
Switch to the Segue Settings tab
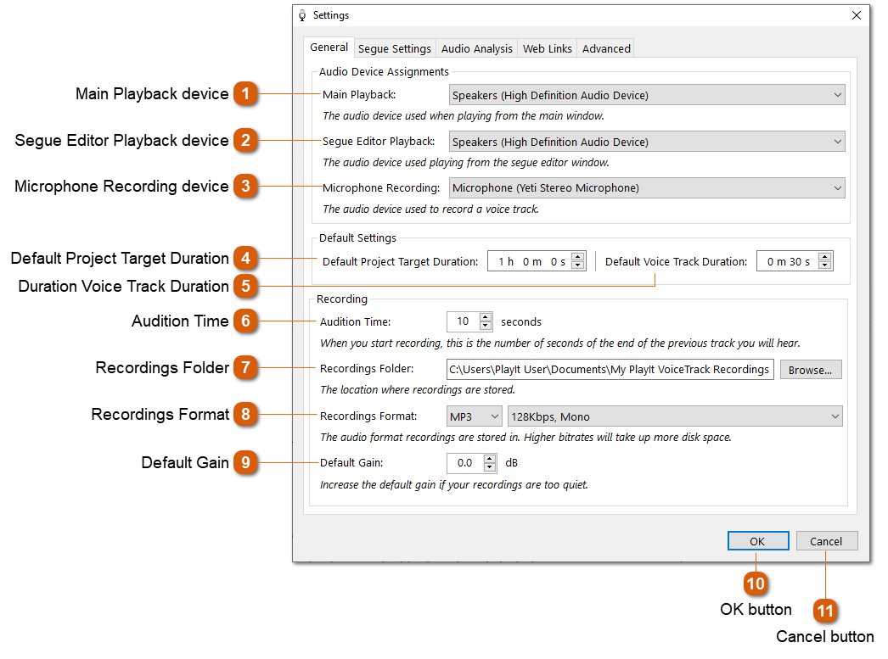pos(394,48)
